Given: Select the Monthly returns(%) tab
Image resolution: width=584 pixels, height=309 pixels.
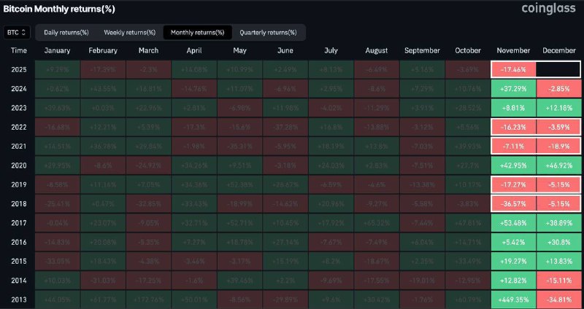Looking at the screenshot, I should click(197, 33).
